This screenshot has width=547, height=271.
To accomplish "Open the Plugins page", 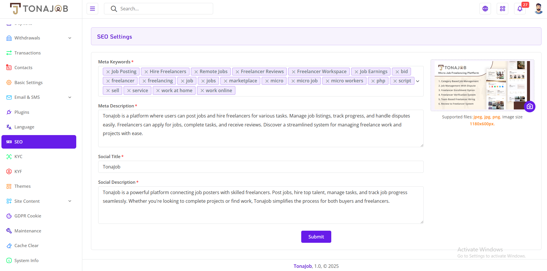I will pos(39,112).
